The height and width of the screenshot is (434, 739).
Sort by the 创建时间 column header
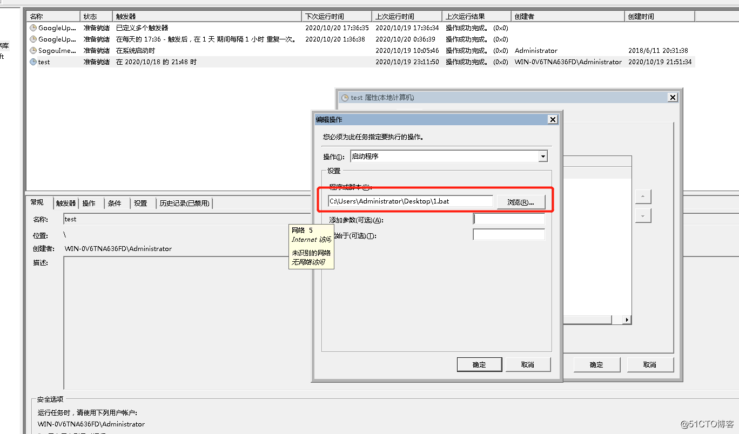point(660,16)
